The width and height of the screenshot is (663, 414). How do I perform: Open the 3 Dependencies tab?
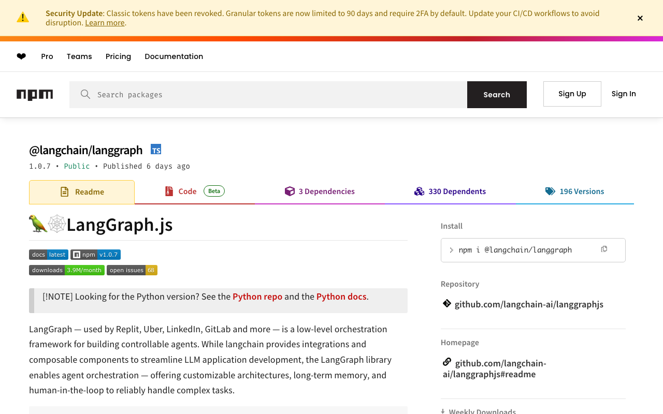point(320,191)
